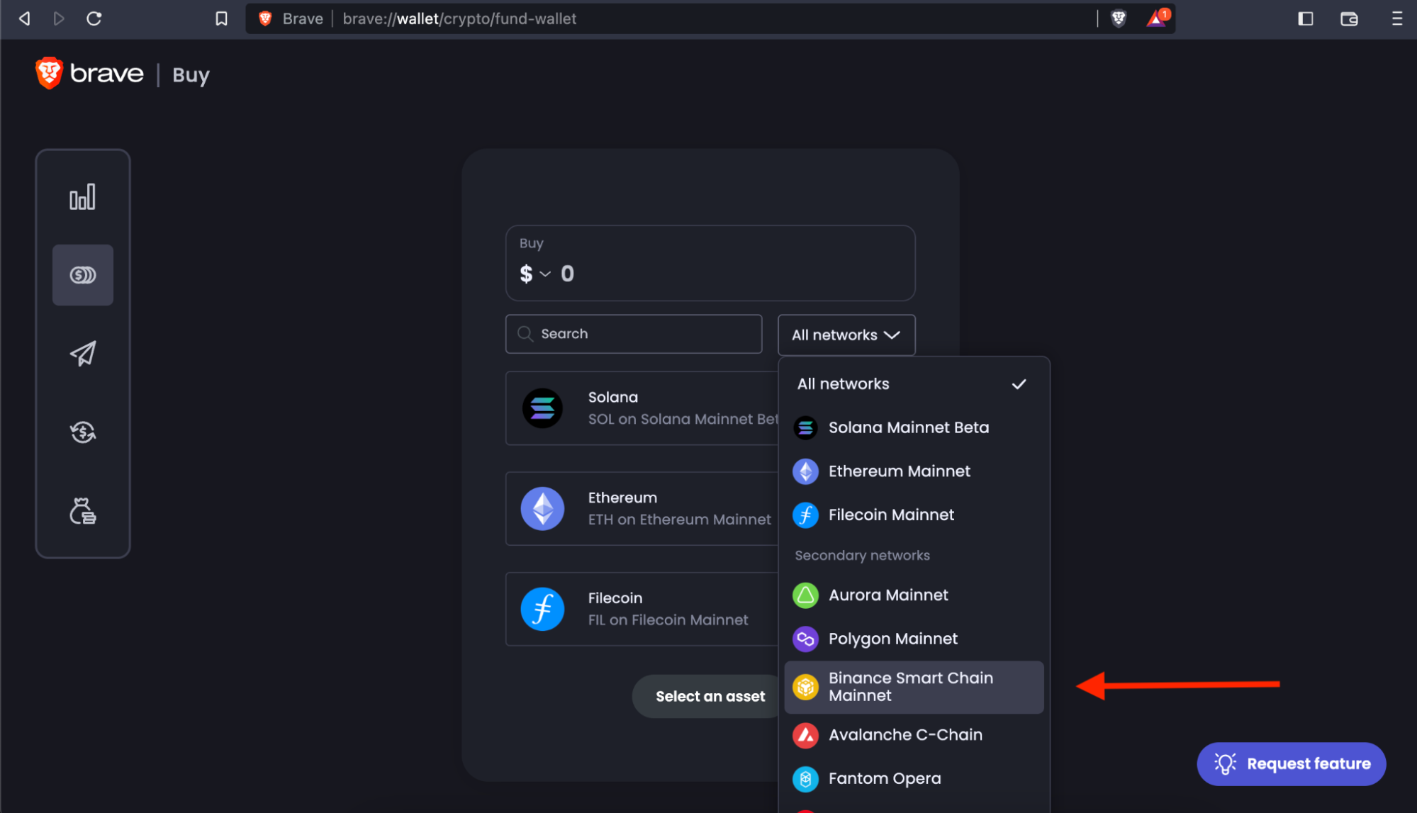Open the Portfolio bar chart view
1417x813 pixels.
[x=83, y=196]
